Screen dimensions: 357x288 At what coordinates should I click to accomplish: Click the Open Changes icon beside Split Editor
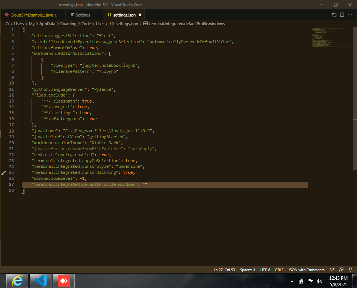tap(334, 15)
